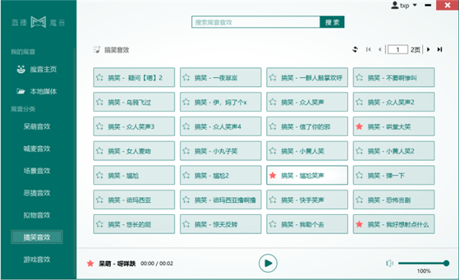This screenshot has width=459, height=280.
Task: Jump to the last page
Action: click(440, 50)
